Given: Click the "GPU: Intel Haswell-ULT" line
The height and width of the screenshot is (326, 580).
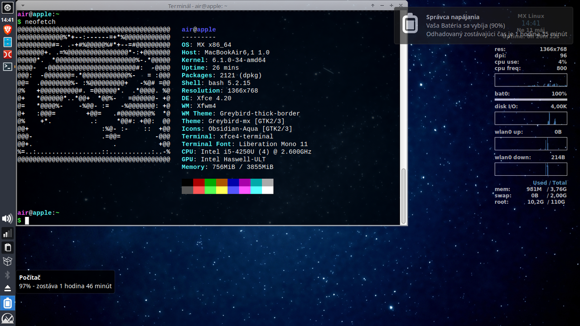Looking at the screenshot, I should [x=224, y=159].
